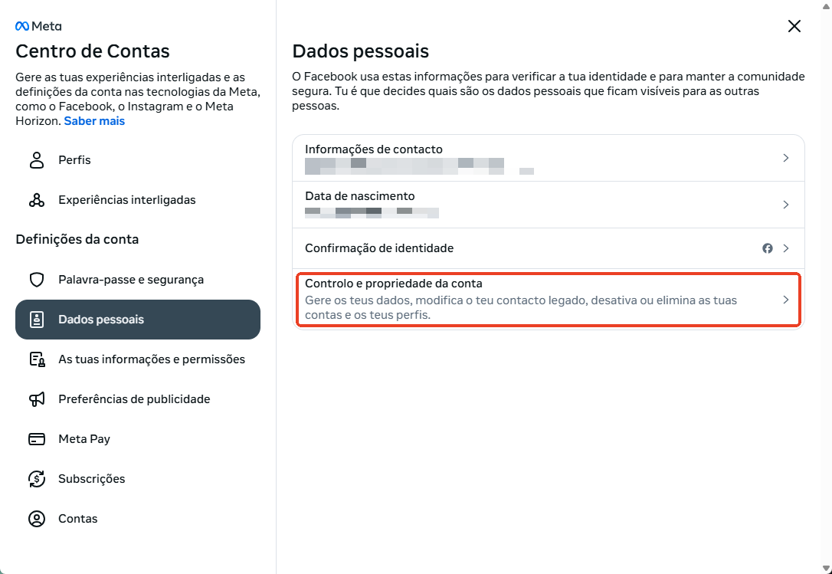Open Confirmação de identidade
The height and width of the screenshot is (574, 832).
point(379,248)
